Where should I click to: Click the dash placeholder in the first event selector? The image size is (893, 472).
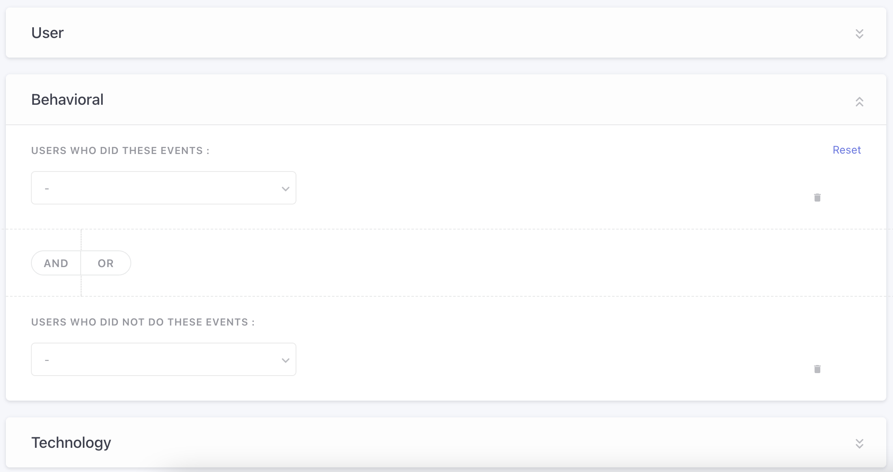coord(47,189)
